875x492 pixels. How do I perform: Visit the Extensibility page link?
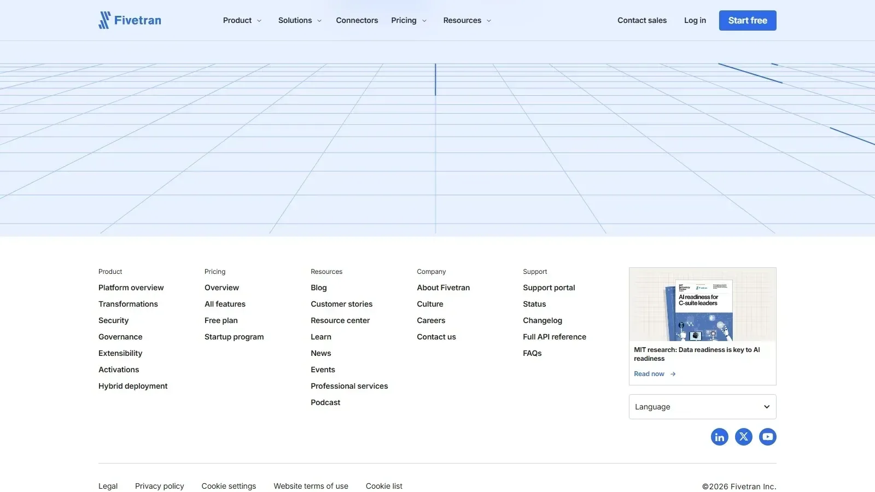pyautogui.click(x=120, y=353)
